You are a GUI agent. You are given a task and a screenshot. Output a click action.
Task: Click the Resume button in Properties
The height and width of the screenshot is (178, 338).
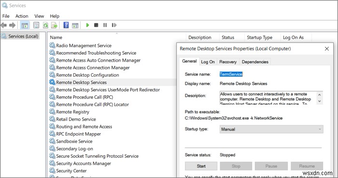(307, 166)
